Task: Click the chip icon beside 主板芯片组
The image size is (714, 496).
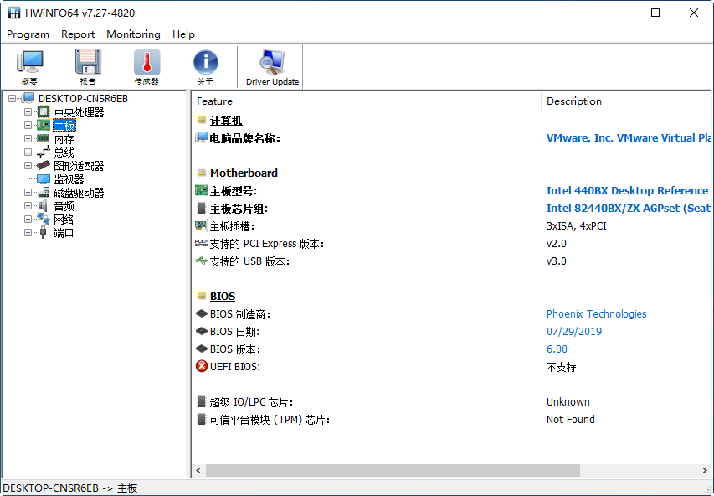Action: (x=202, y=209)
